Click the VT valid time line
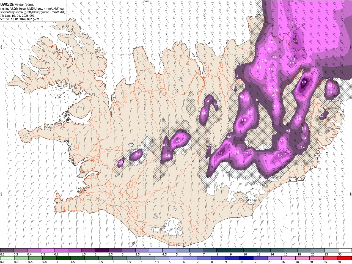The width and height of the screenshot is (352, 264). click(22, 19)
